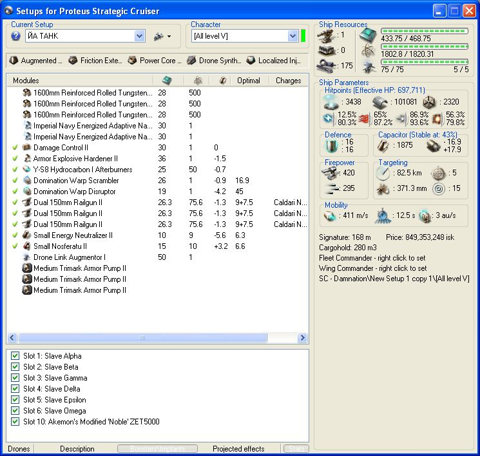
Task: Toggle Y-S8 Hydrocarbon I Afterburners checkmark
Action: pyautogui.click(x=15, y=170)
